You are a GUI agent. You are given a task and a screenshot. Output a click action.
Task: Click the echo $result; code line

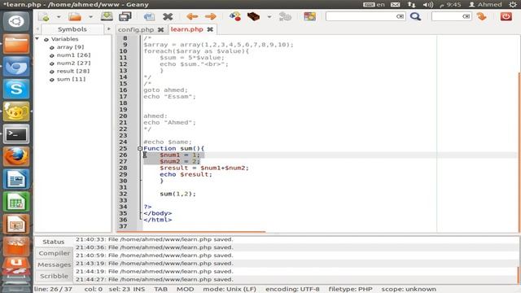(x=186, y=174)
